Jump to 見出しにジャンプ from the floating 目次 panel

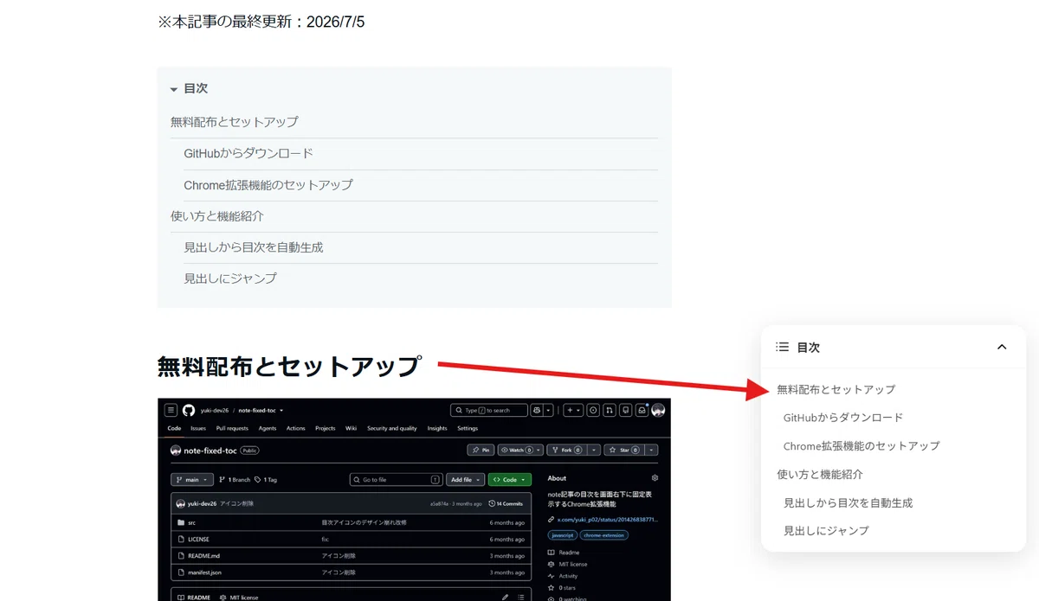click(x=826, y=531)
